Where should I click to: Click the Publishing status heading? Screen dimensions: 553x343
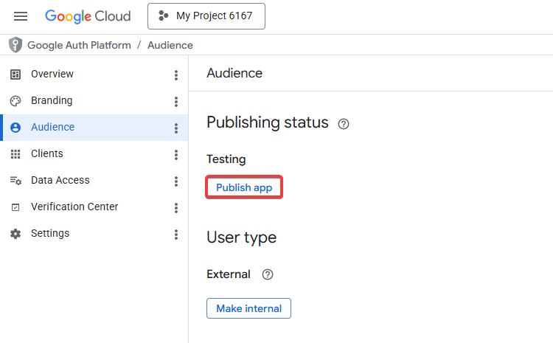point(268,122)
